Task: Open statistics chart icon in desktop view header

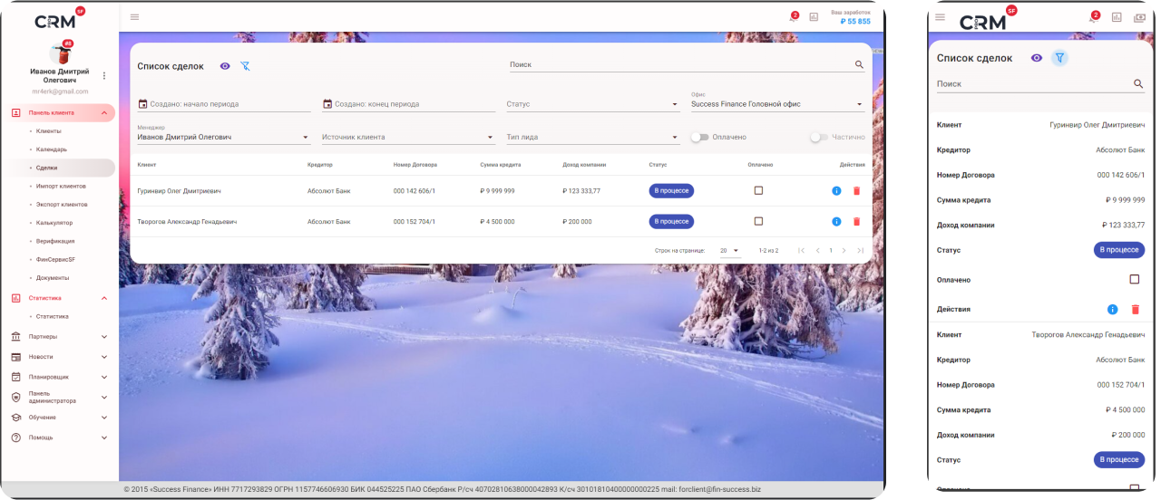Action: click(814, 17)
